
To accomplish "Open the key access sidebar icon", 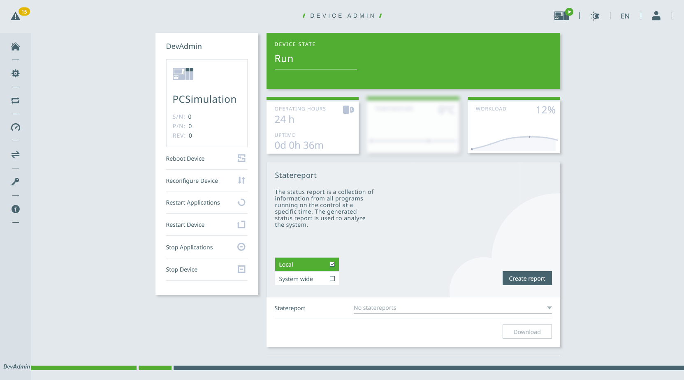I will 16,182.
